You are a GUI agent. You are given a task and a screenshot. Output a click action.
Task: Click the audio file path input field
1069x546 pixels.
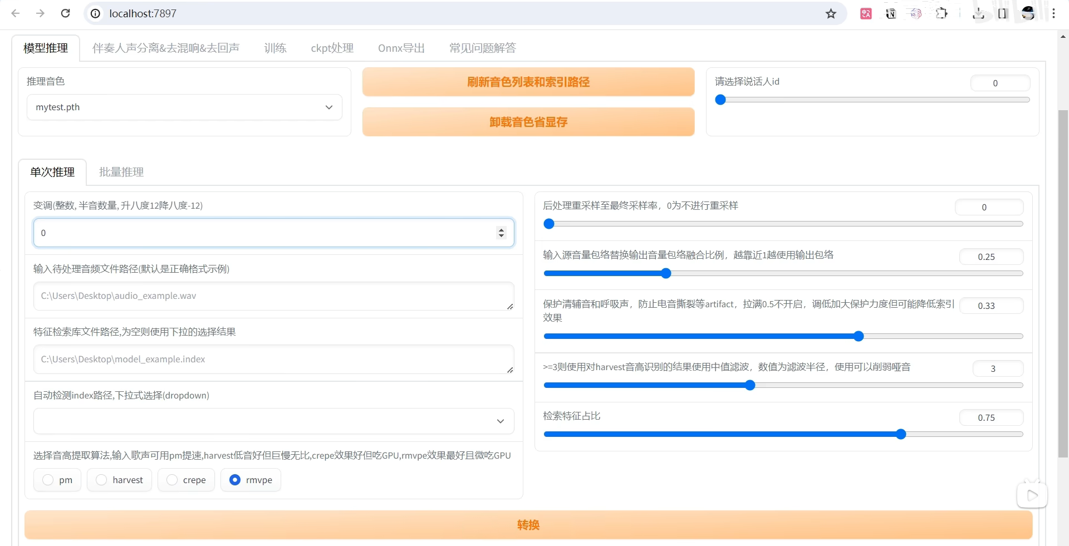[273, 296]
